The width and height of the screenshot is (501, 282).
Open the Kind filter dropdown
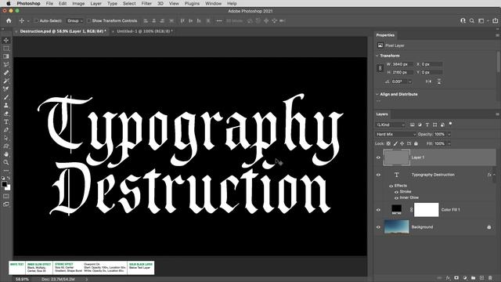391,125
